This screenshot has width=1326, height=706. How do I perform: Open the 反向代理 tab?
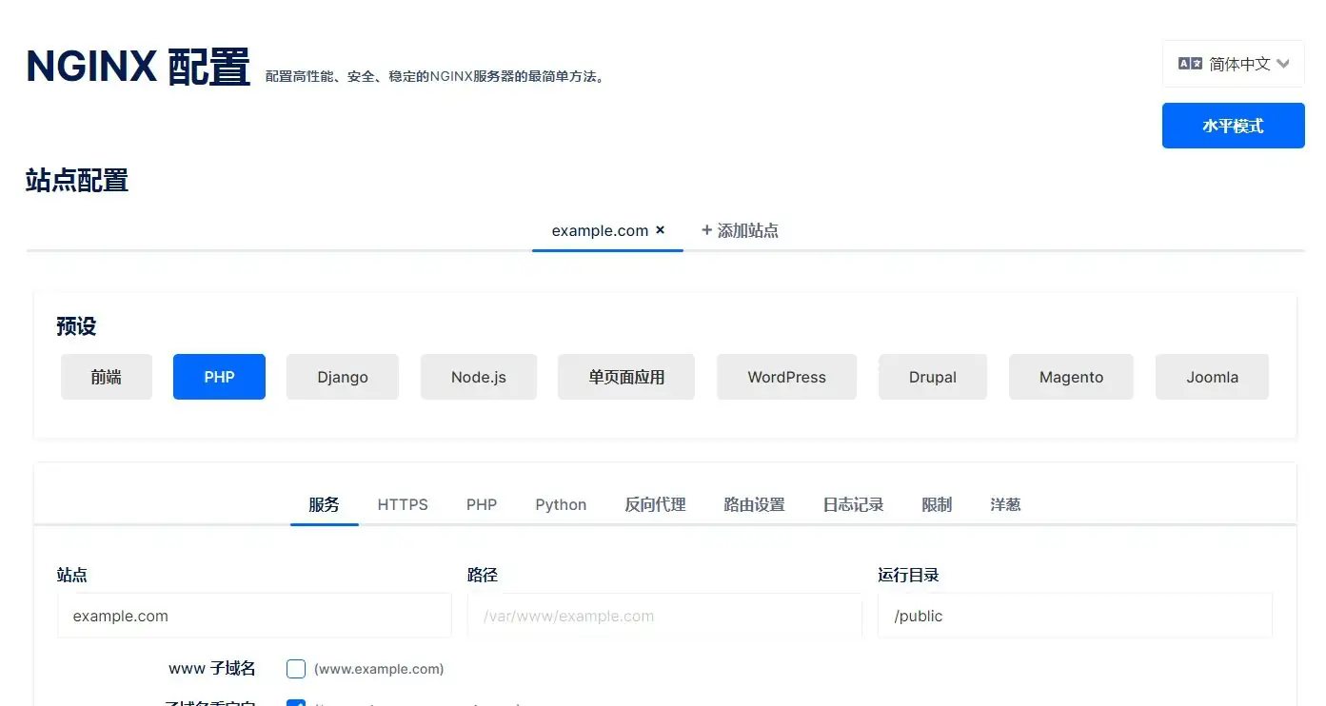[654, 504]
